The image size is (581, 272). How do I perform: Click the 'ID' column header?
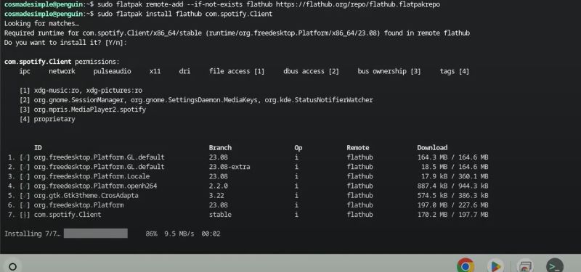(x=38, y=148)
